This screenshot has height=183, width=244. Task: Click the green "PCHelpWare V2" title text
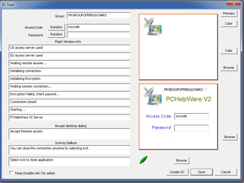point(189,99)
